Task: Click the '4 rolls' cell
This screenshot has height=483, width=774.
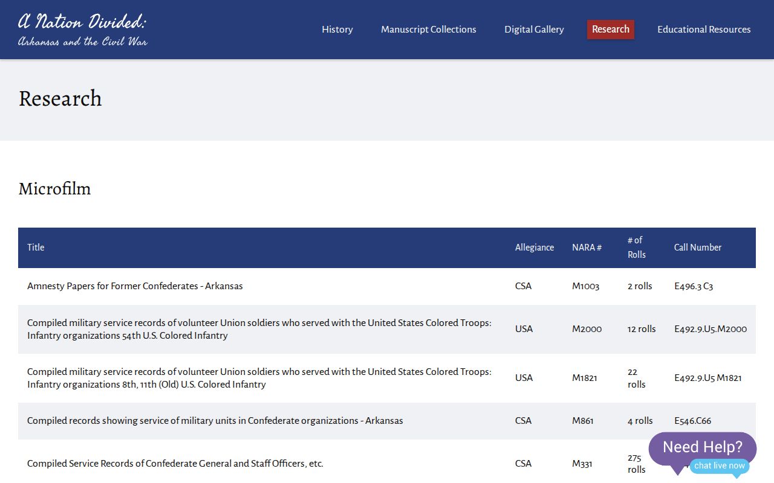Action: click(640, 421)
